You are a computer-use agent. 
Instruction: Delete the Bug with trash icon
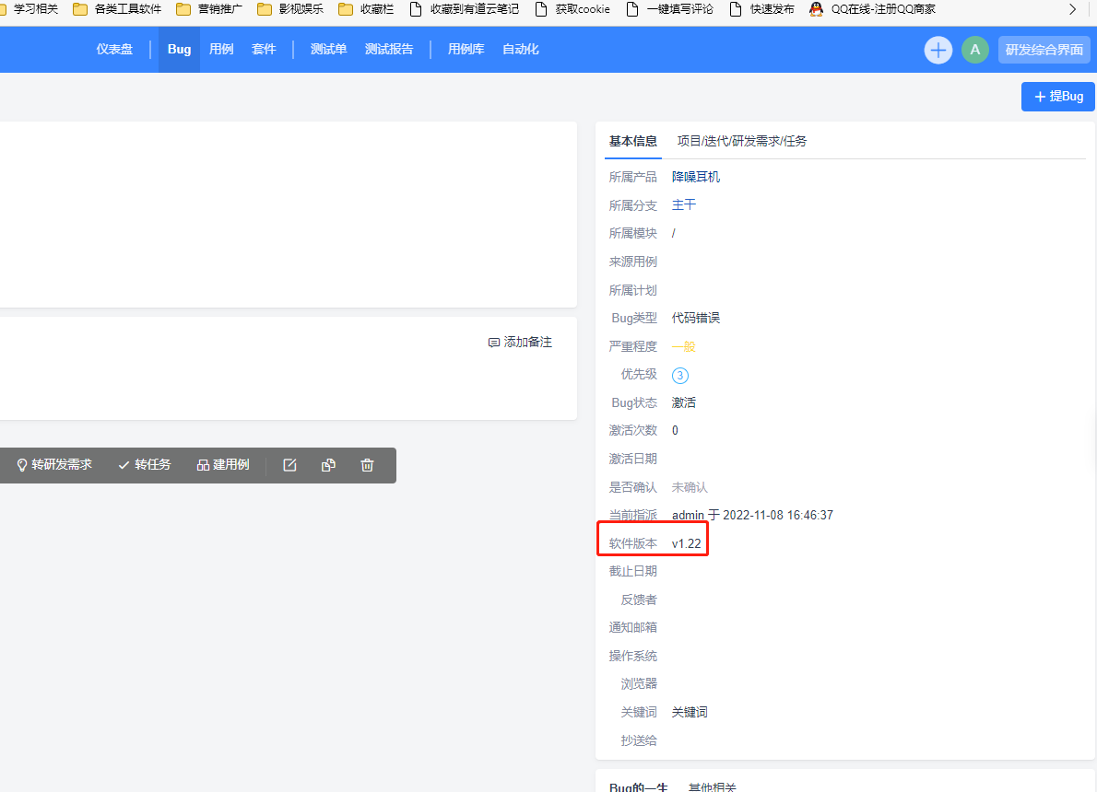(x=367, y=465)
